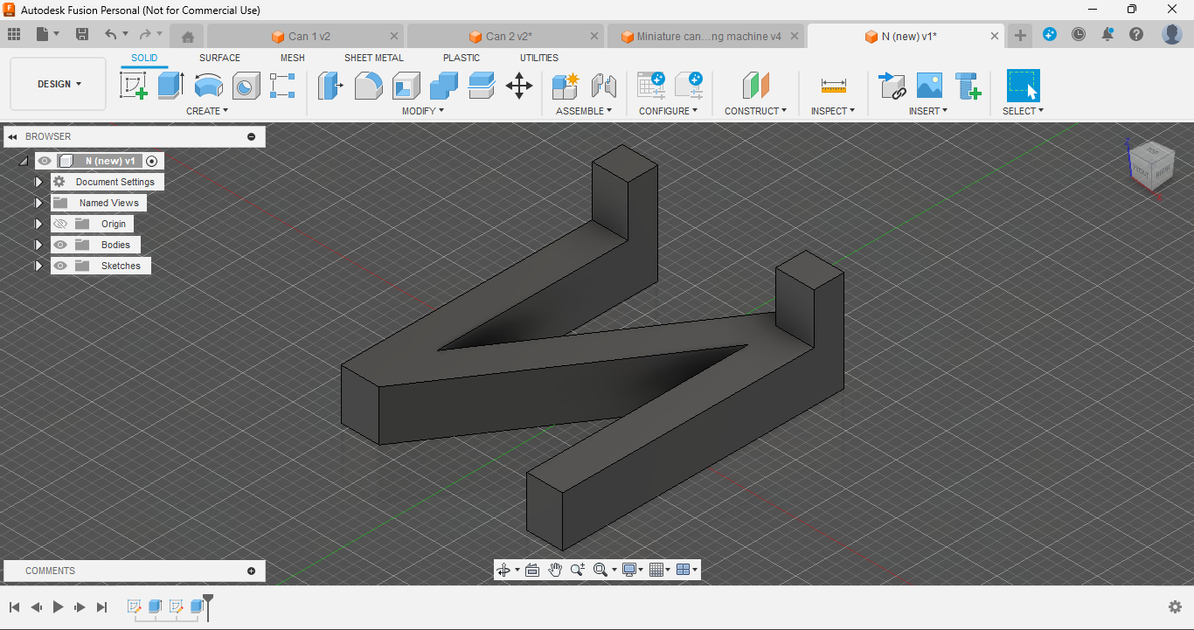The image size is (1194, 630).
Task: Create a new Component via Assemble
Action: (565, 86)
